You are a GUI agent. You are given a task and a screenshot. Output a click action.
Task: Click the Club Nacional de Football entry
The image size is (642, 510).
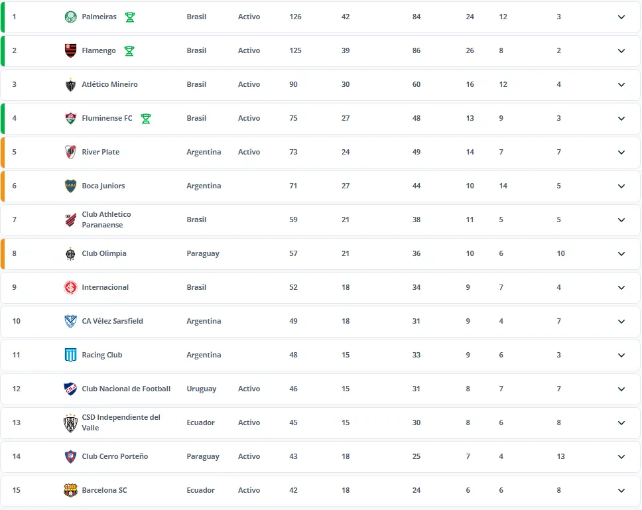(126, 389)
